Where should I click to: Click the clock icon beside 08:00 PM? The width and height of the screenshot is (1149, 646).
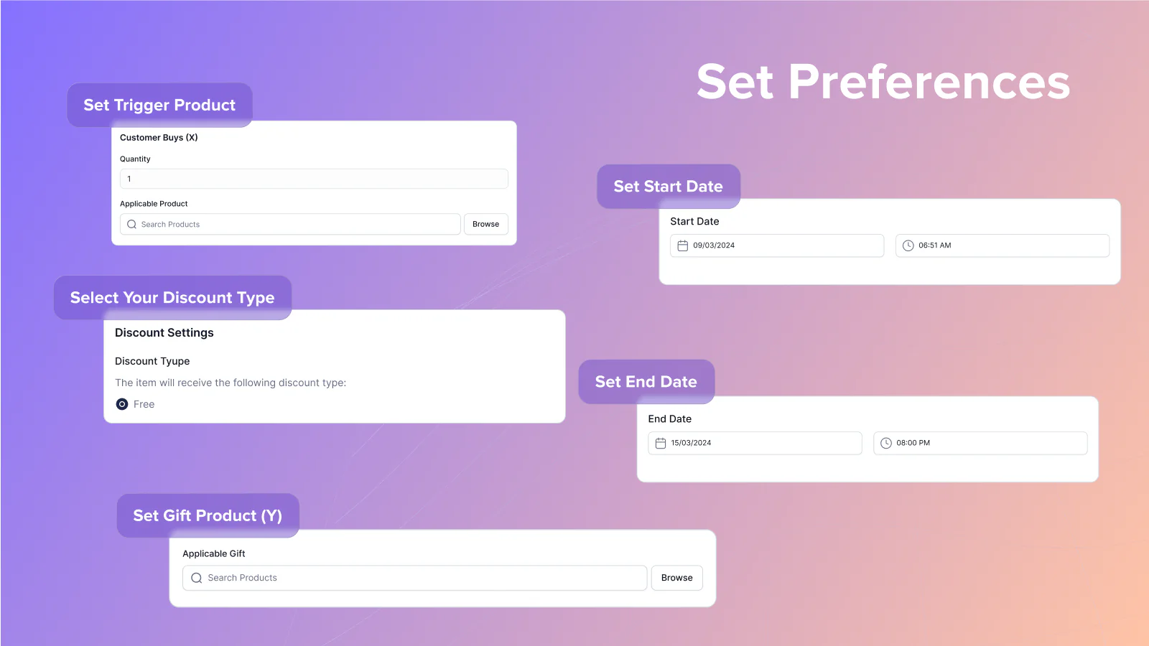tap(886, 444)
